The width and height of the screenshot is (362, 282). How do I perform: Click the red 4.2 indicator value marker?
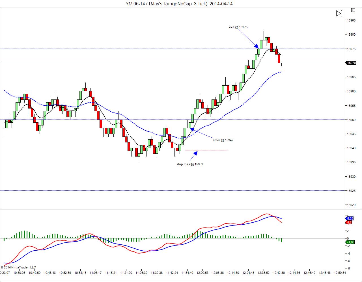click(x=349, y=222)
